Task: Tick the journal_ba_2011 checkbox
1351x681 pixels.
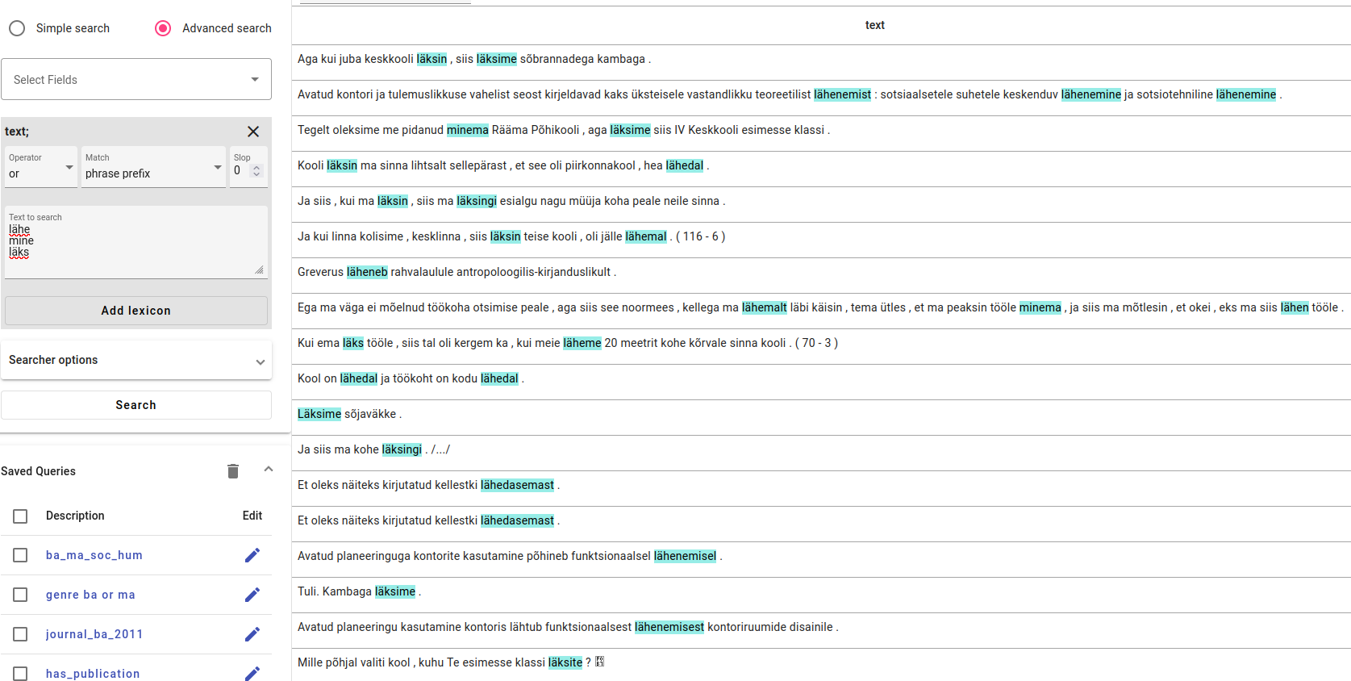Action: 20,634
